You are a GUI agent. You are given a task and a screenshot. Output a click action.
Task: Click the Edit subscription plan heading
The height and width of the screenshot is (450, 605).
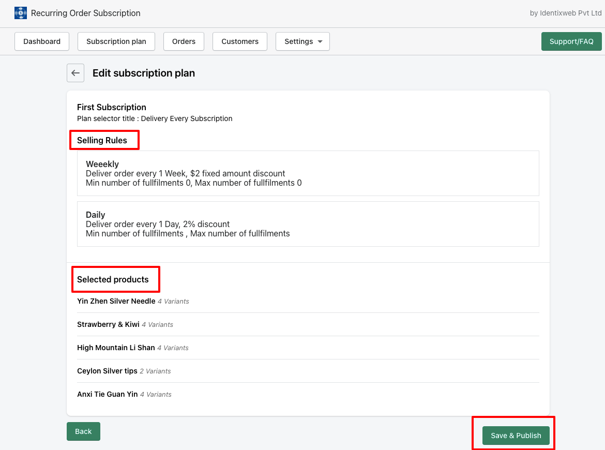tap(144, 73)
